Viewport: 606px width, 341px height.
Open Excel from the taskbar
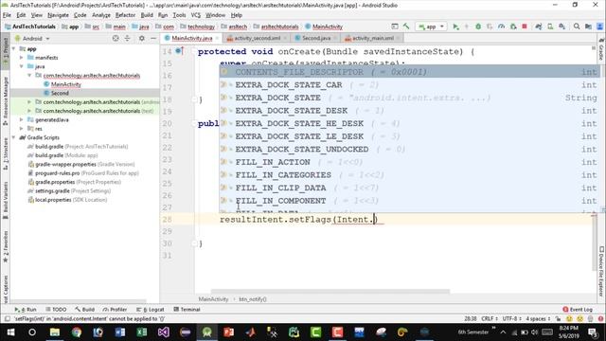pos(141,332)
